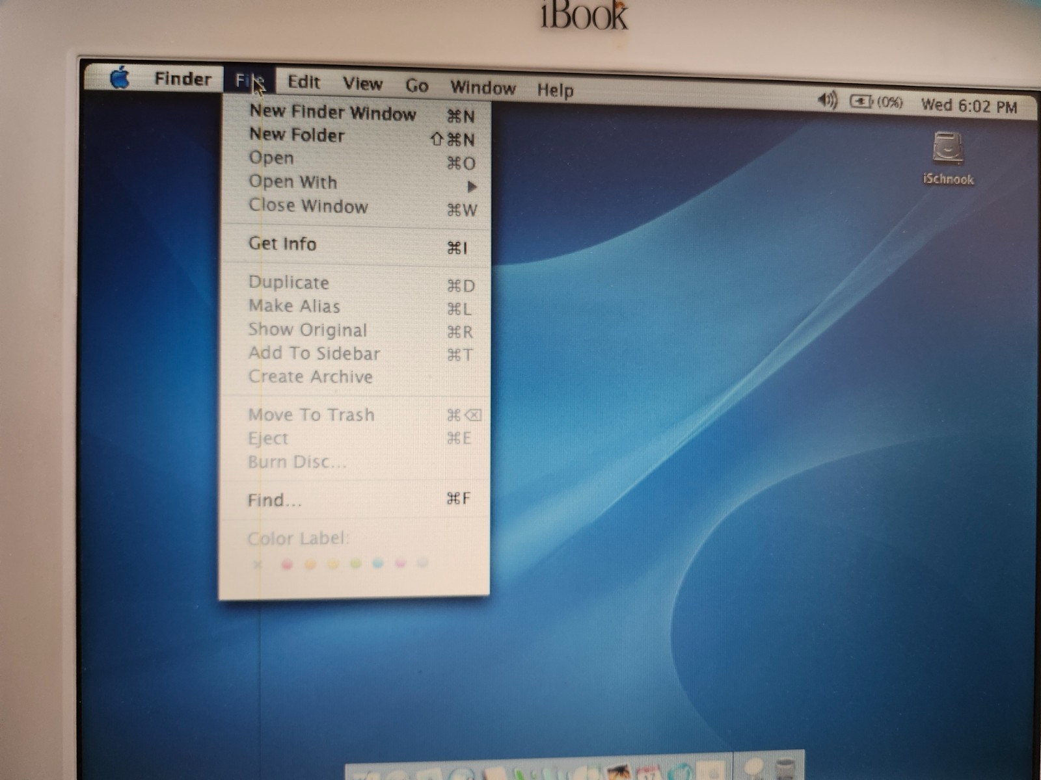Click the volume icon in menu bar

click(x=827, y=100)
